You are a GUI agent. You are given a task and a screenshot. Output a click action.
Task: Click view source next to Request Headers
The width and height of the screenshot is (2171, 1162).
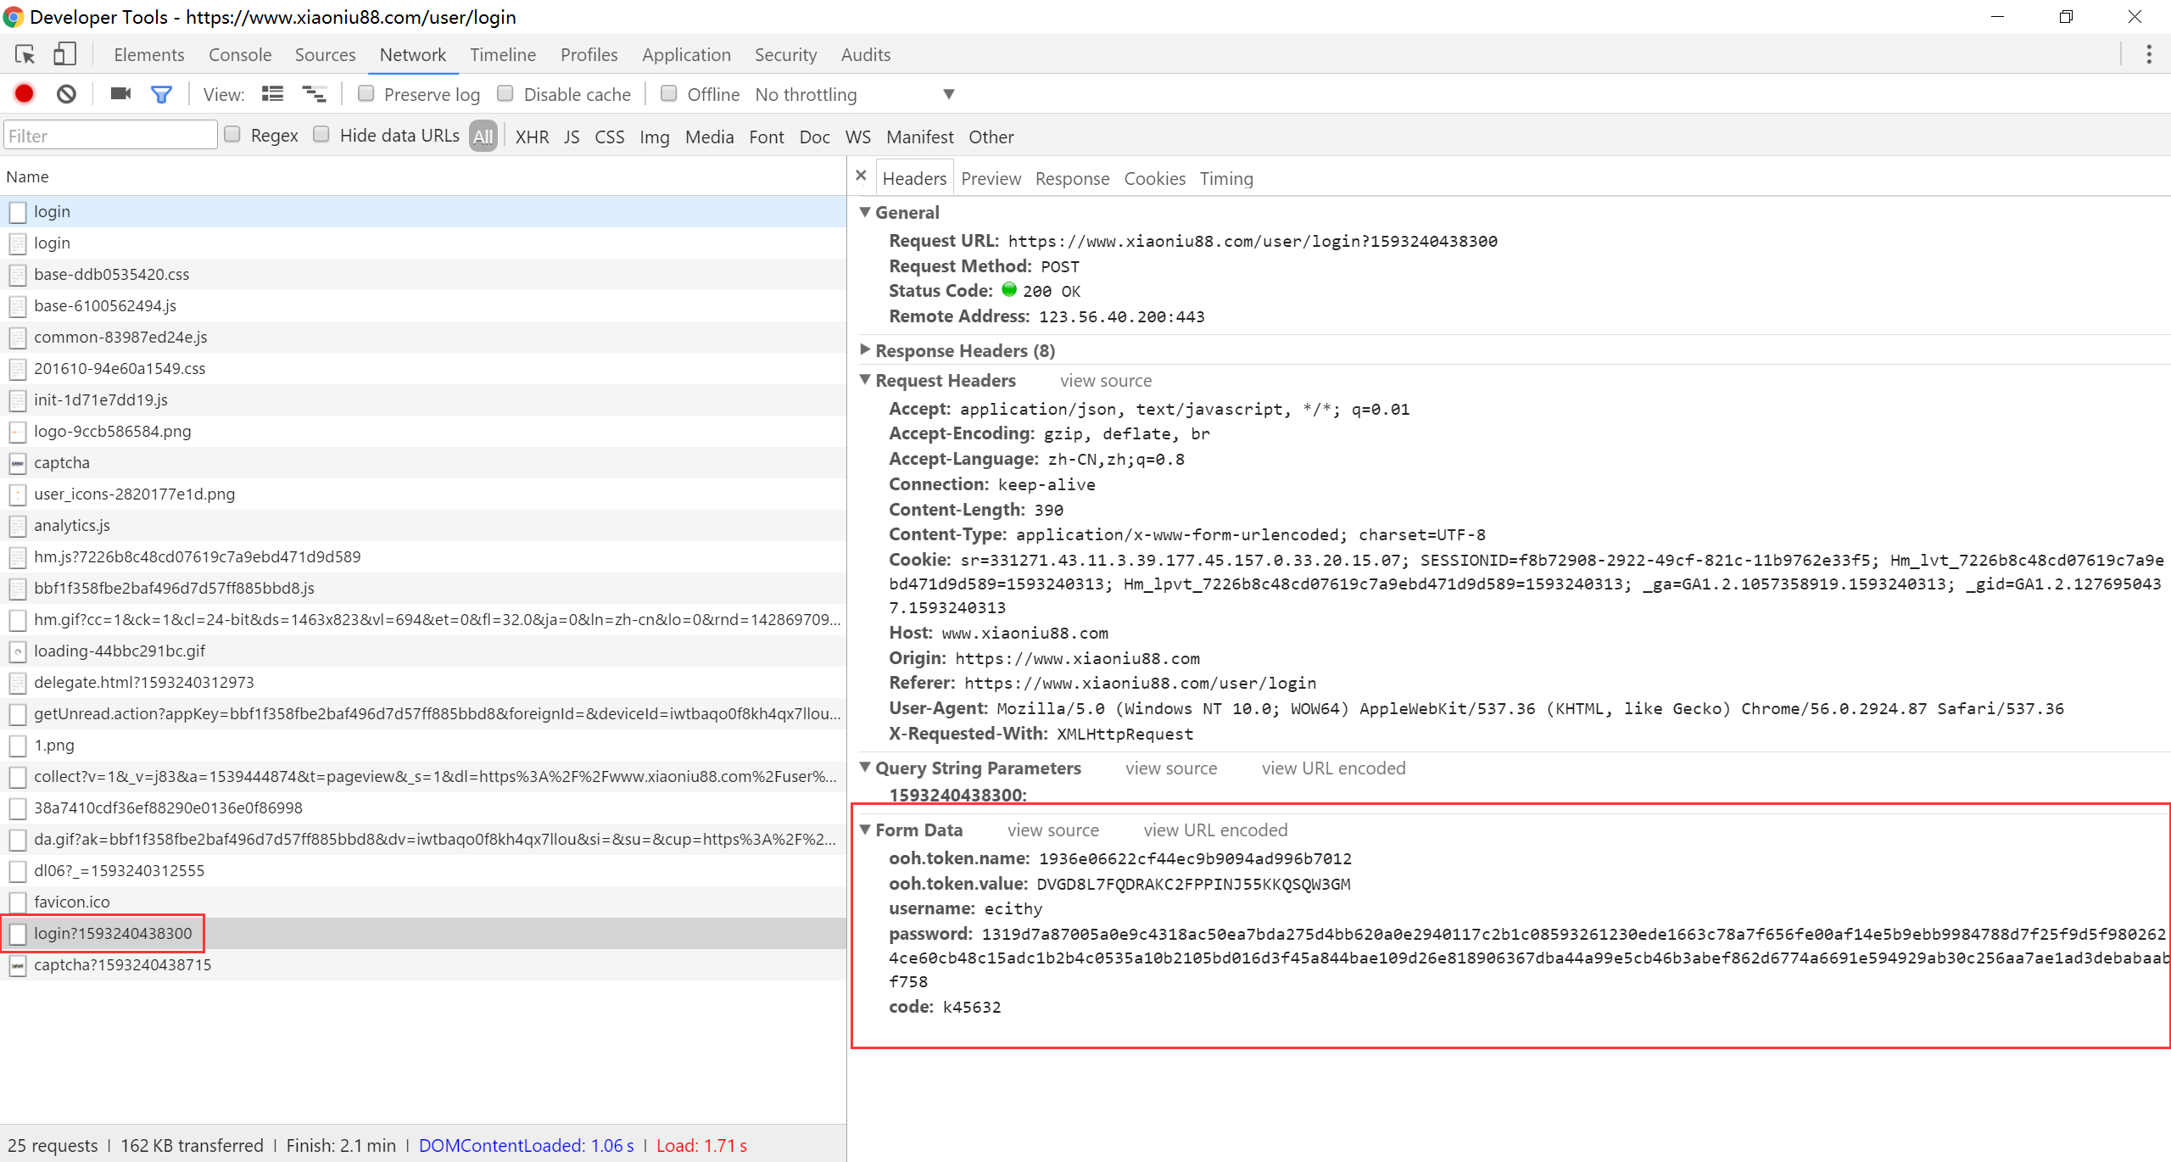(1105, 381)
